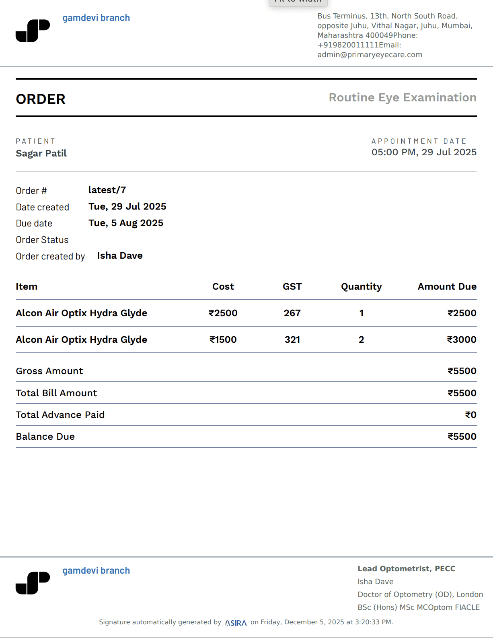493x638 pixels.
Task: Click the ASIRA logo in signature line
Action: pos(236,623)
